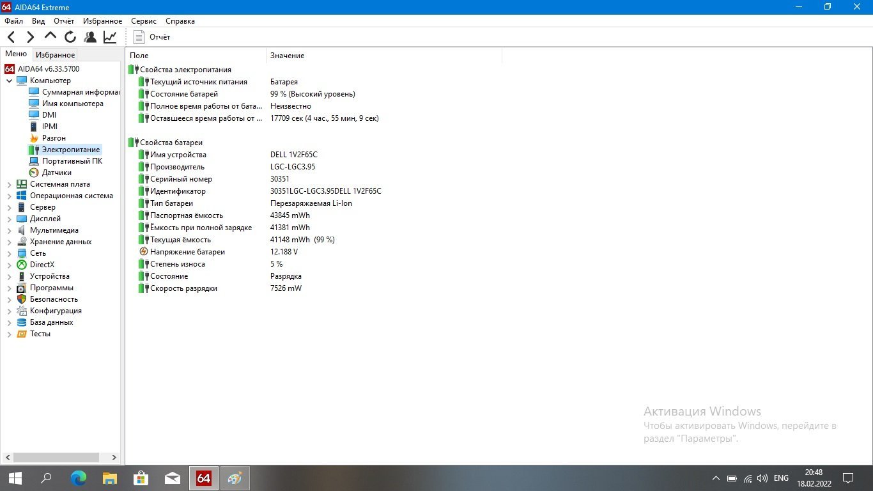Open the Справка menu
Image resolution: width=873 pixels, height=491 pixels.
[x=180, y=21]
